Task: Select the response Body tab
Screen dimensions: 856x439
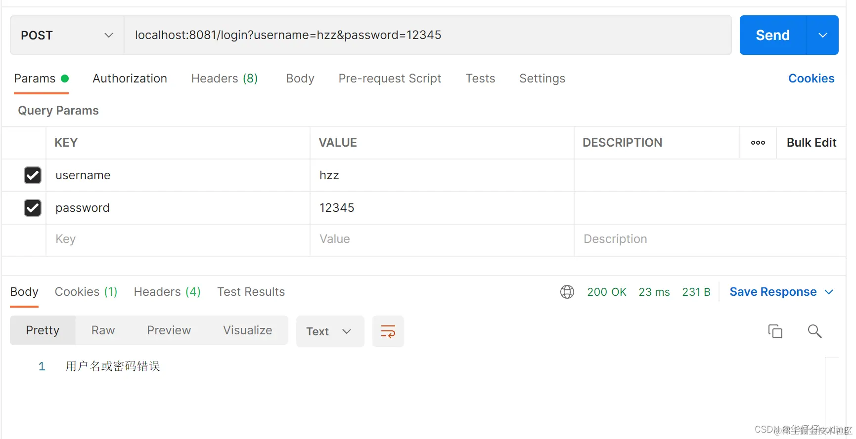Action: point(24,292)
